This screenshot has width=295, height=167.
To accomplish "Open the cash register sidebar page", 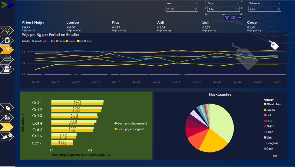I will click(7, 59).
